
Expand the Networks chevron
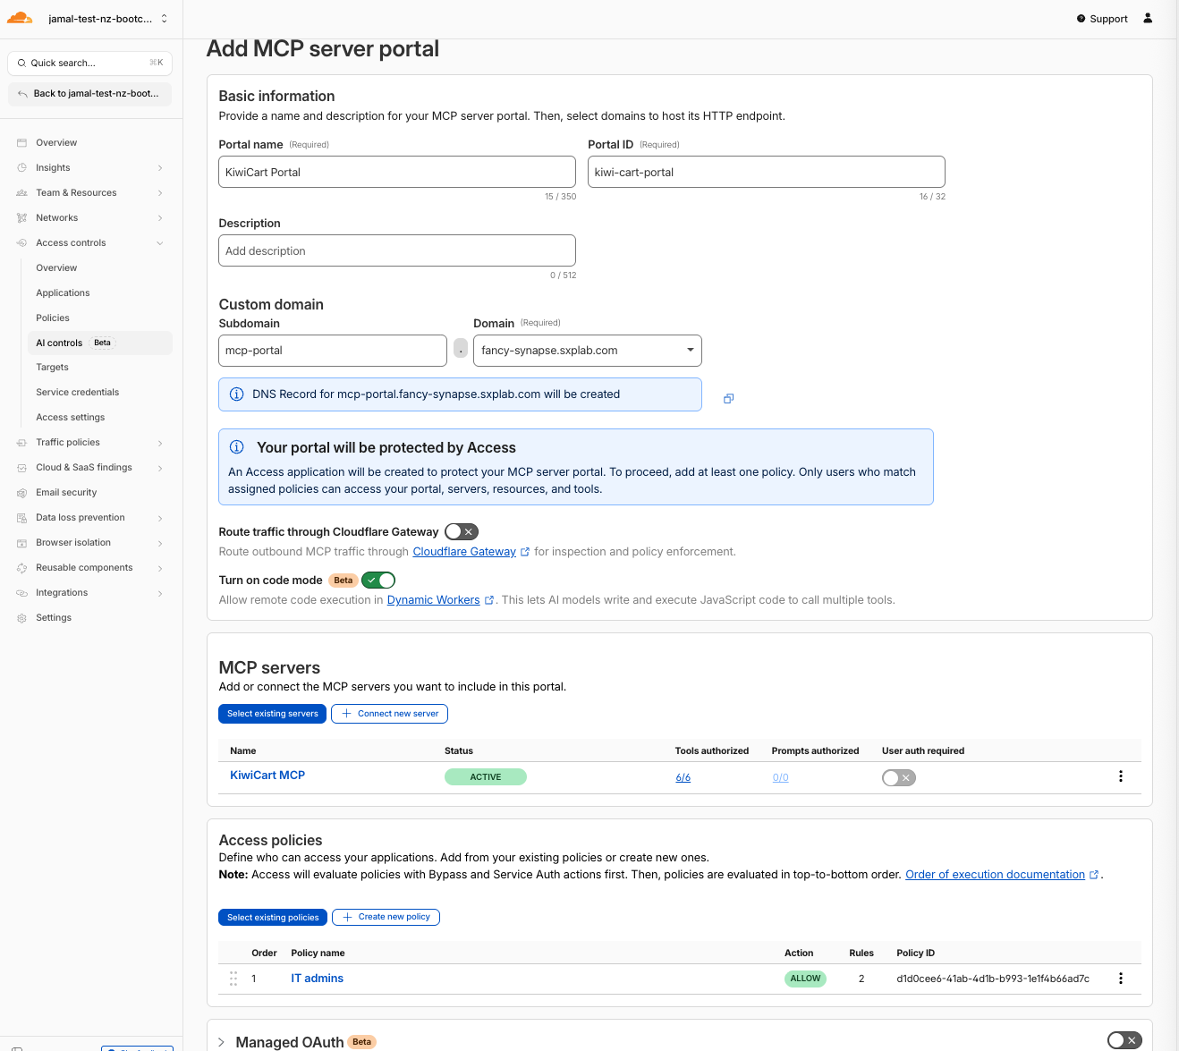click(160, 218)
